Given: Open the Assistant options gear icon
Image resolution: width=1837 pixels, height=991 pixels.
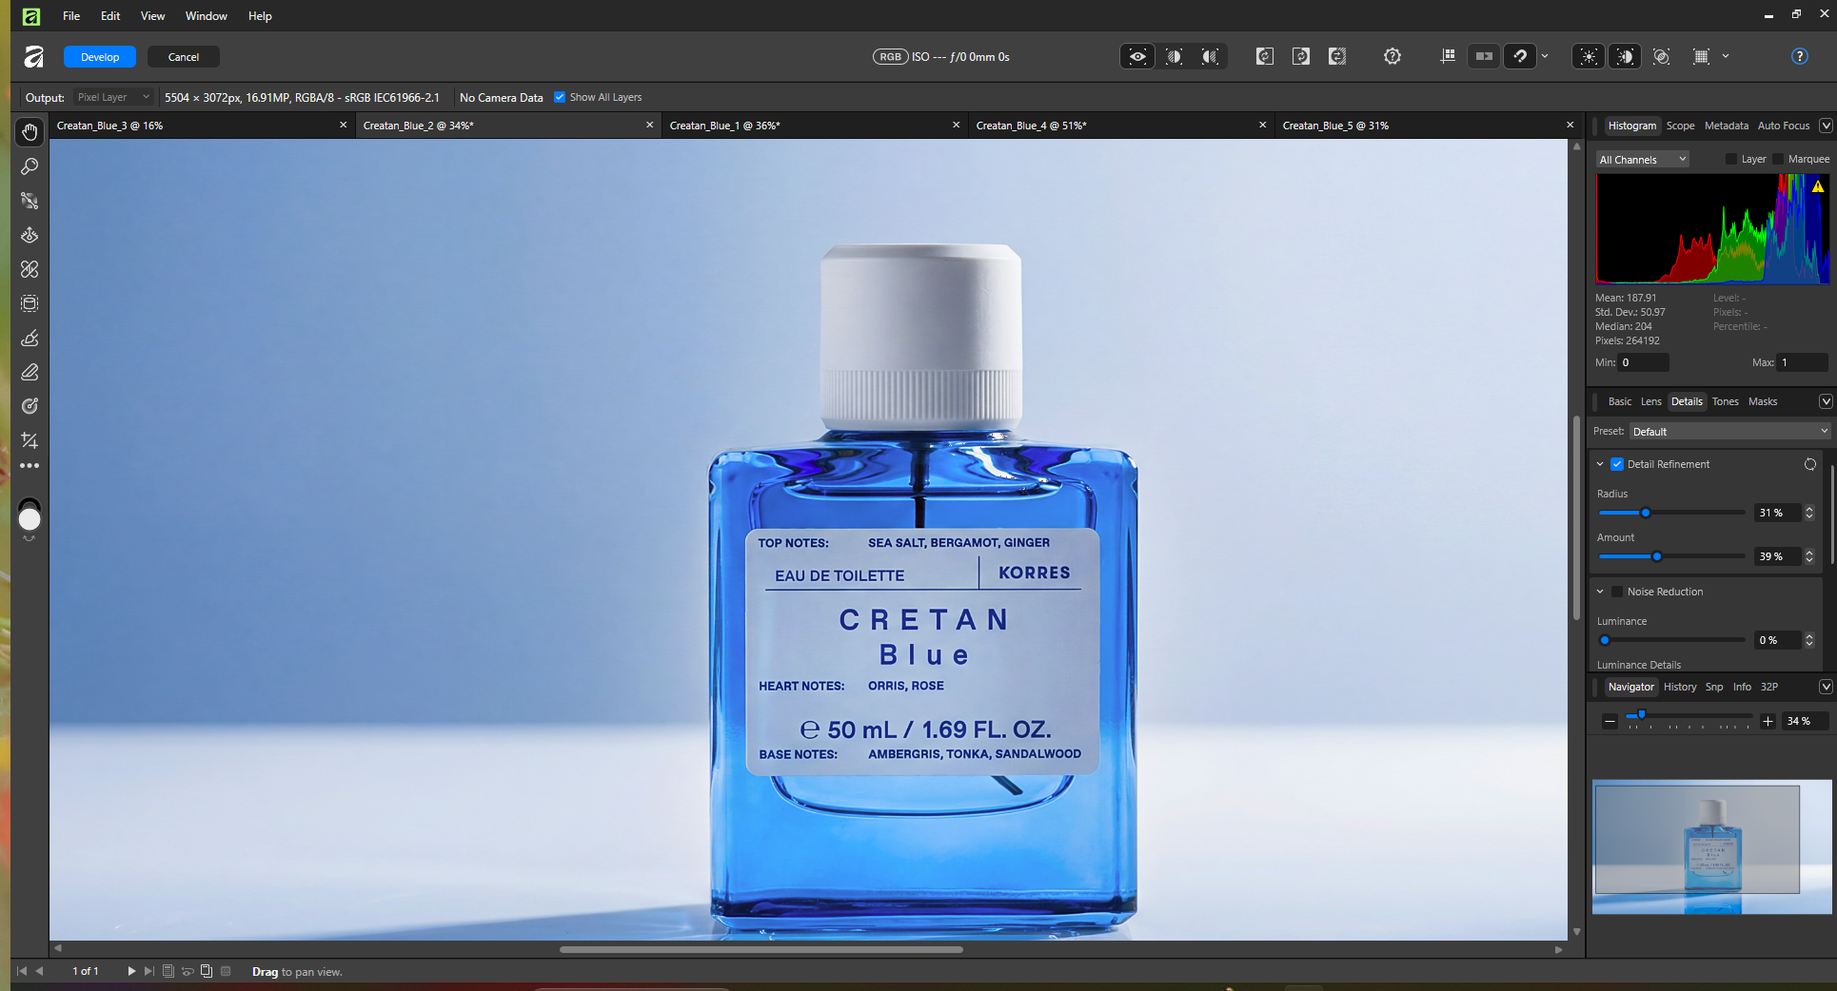Looking at the screenshot, I should tap(1393, 57).
